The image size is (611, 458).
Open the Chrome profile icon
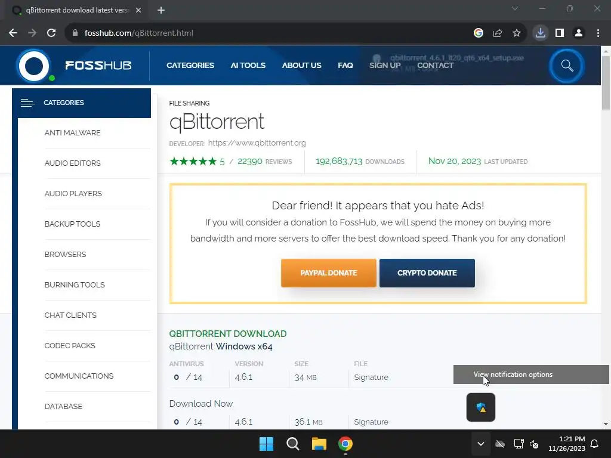[579, 33]
